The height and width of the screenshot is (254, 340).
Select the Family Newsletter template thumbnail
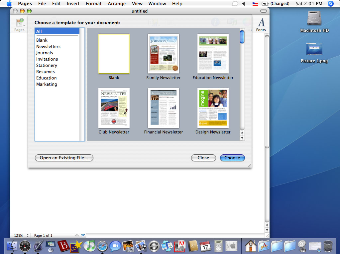(164, 54)
